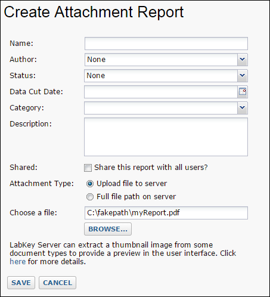Viewport: 270px width, 297px height.
Task: Select Upload file to server radio button
Action: pyautogui.click(x=90, y=184)
